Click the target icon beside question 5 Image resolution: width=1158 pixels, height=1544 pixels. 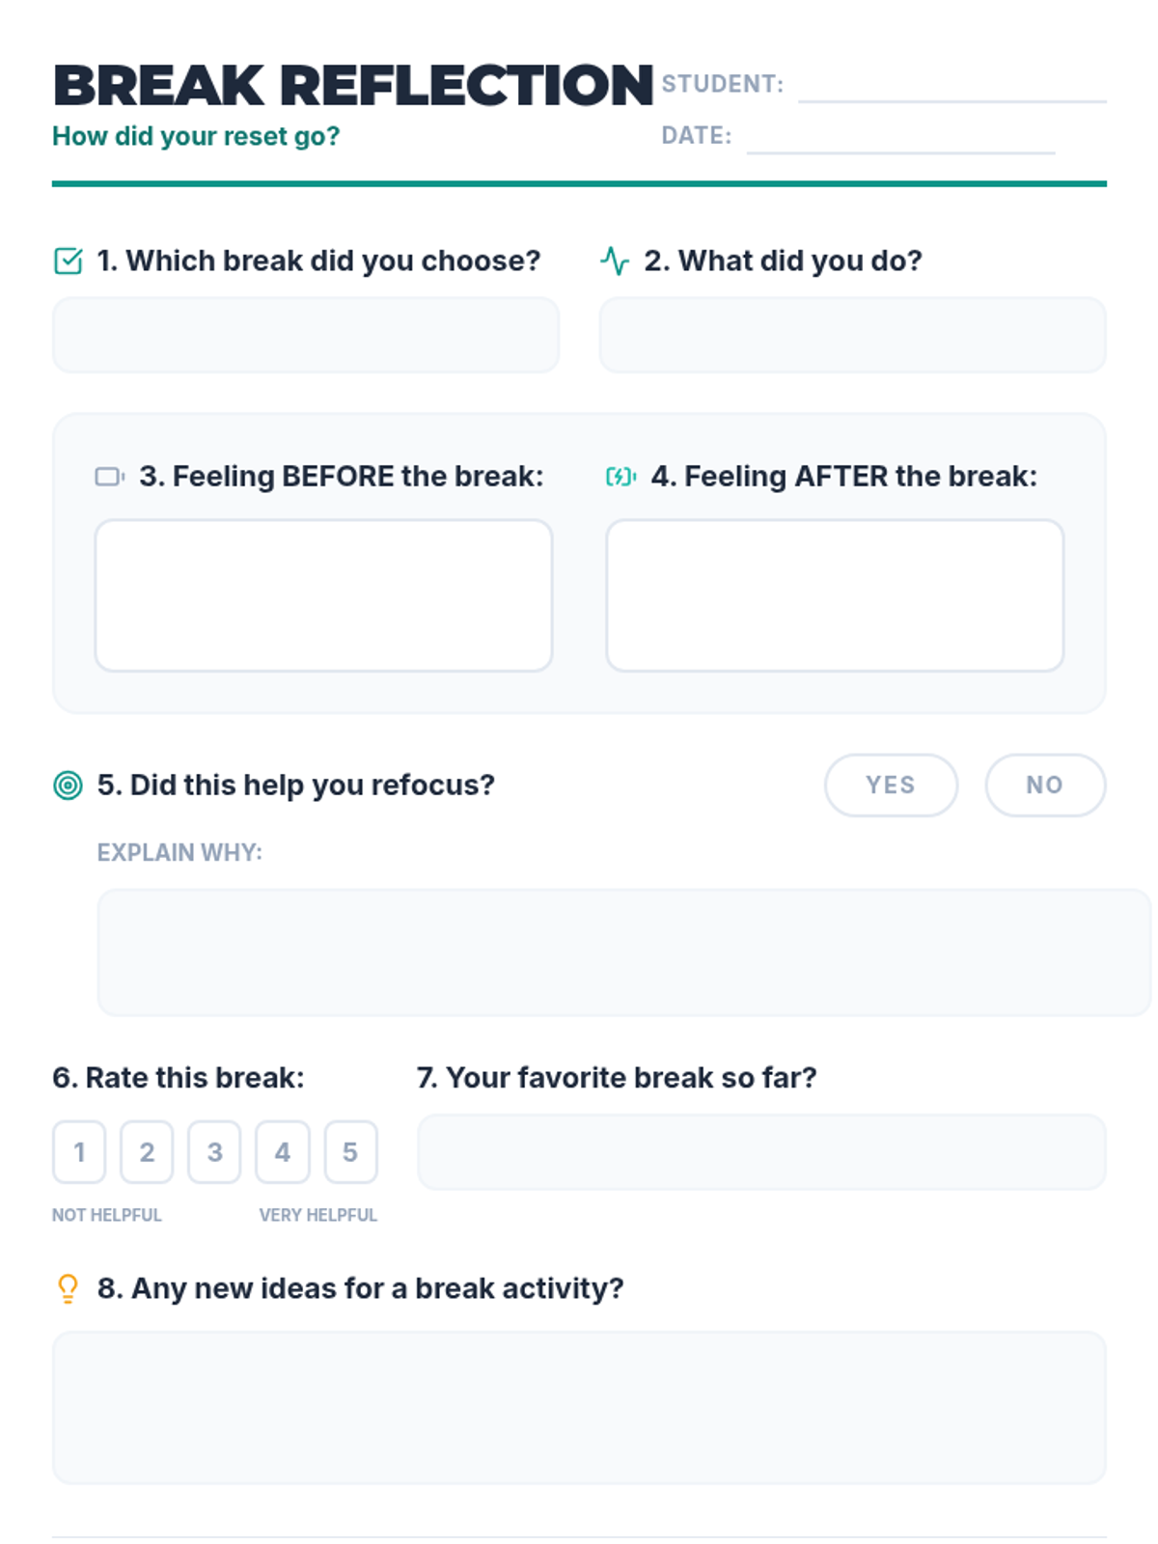(68, 786)
